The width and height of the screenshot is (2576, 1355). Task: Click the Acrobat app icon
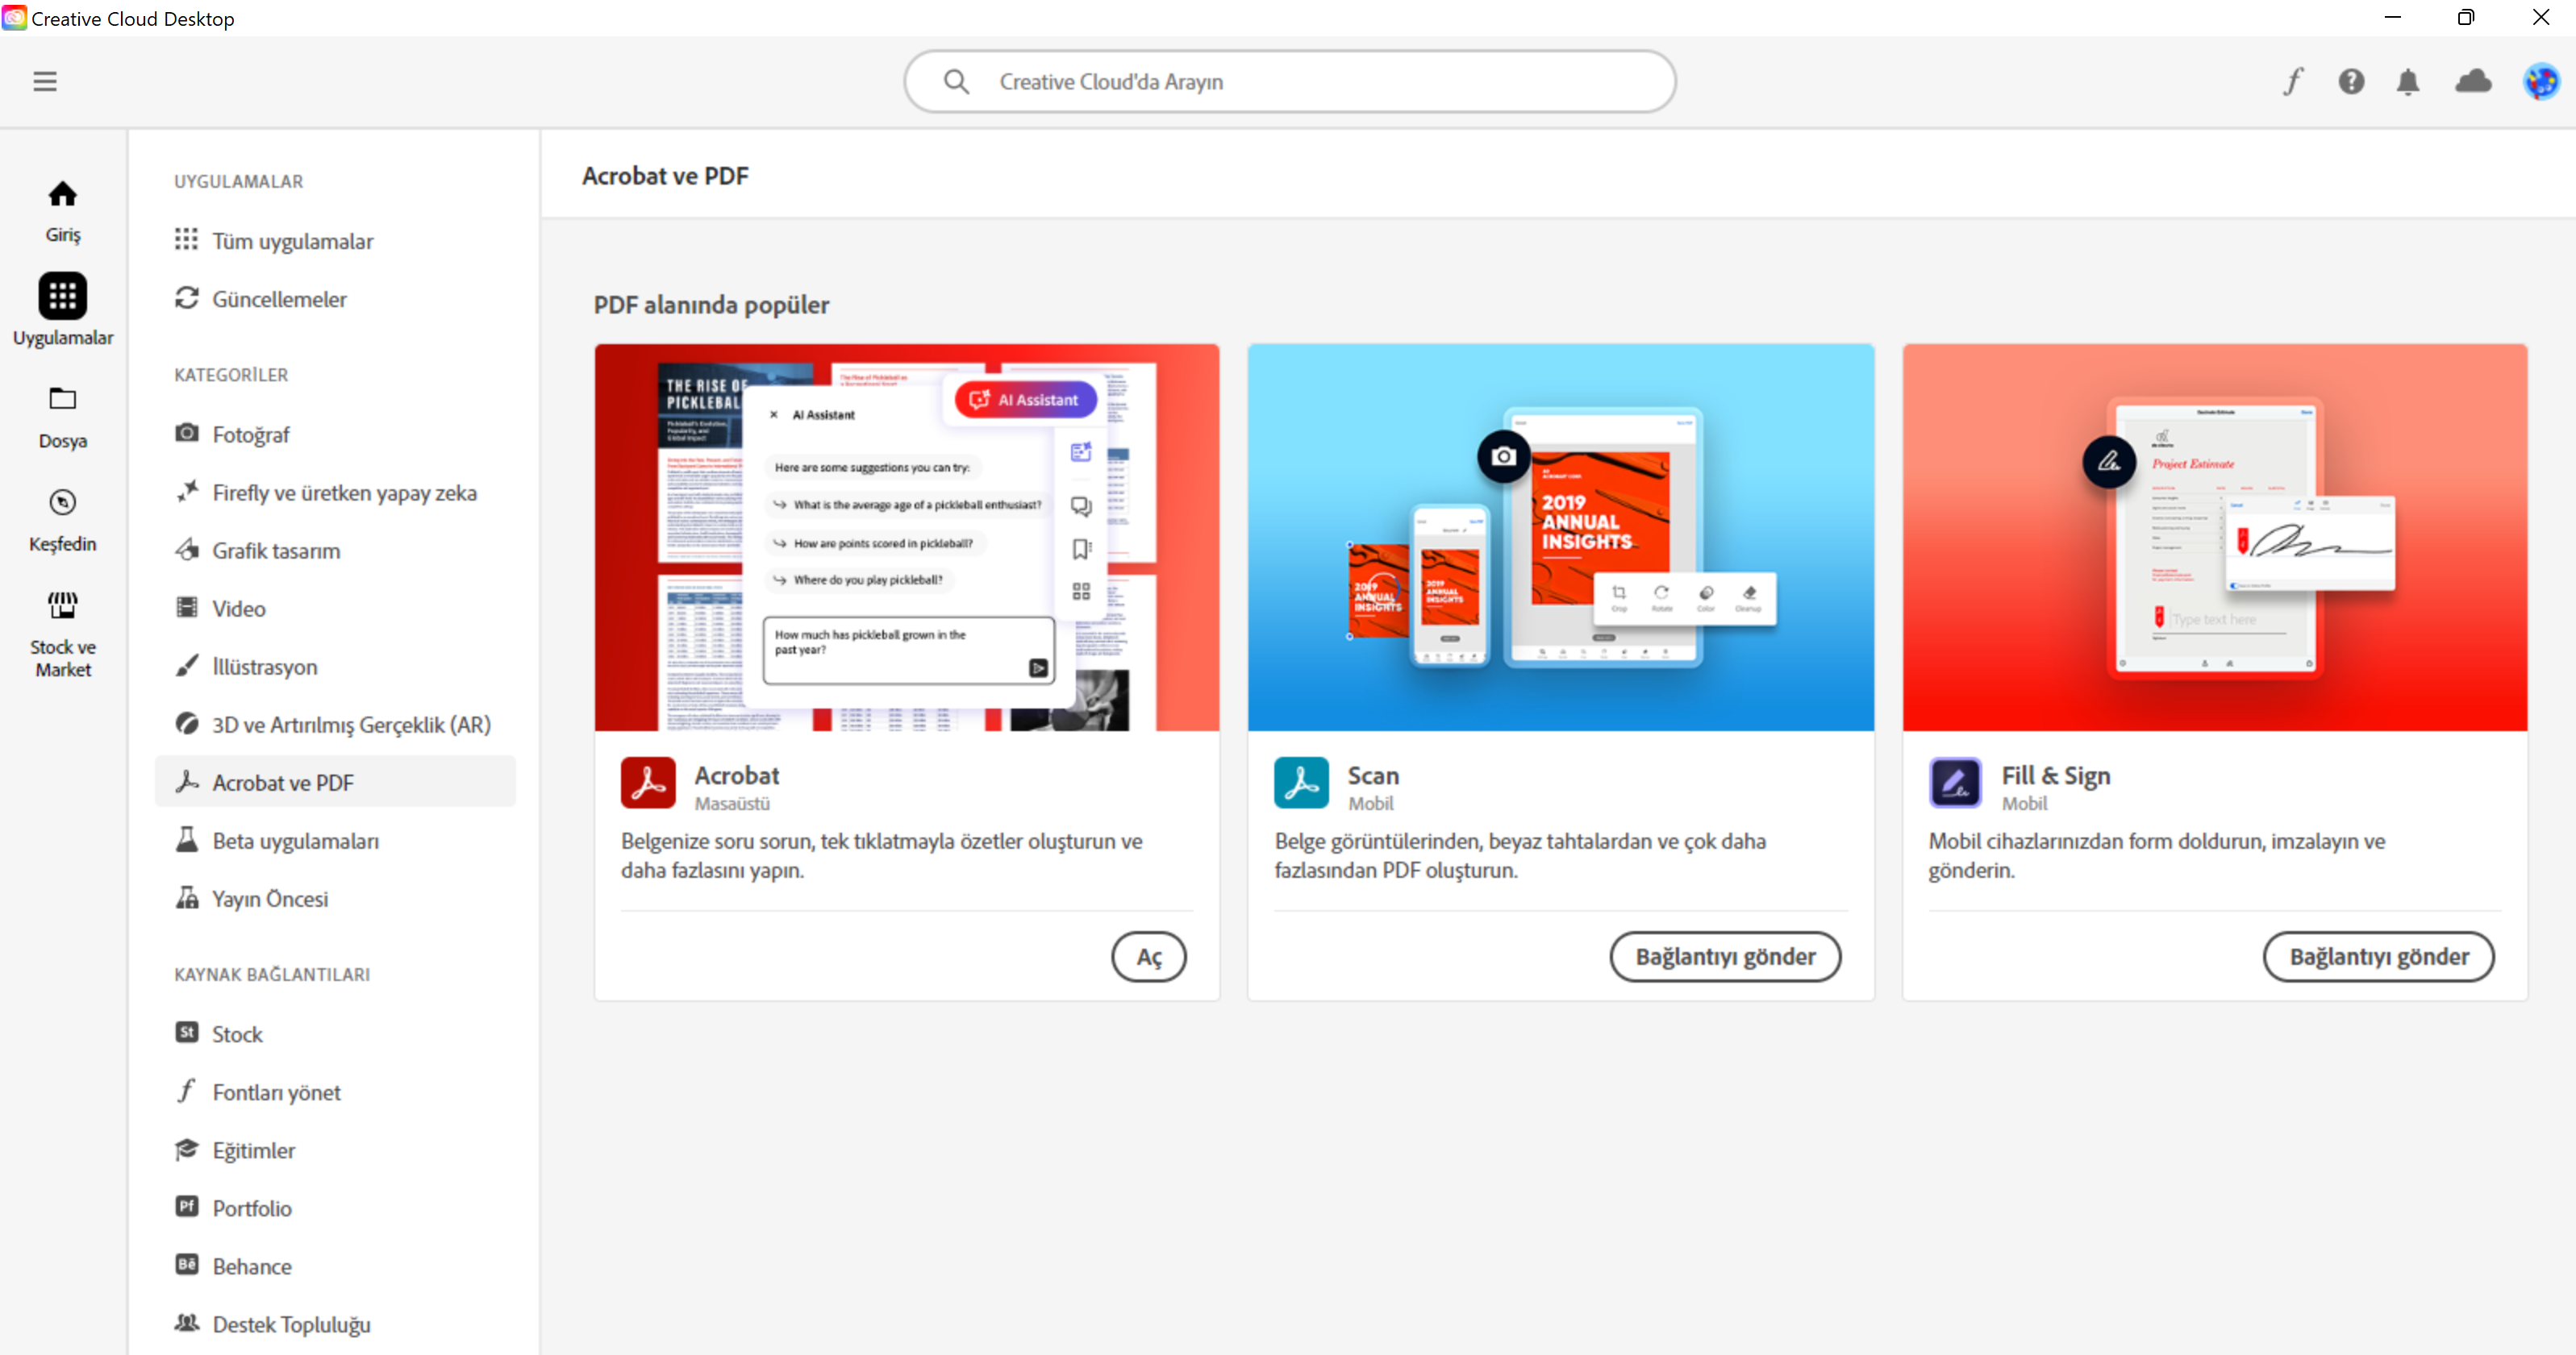point(648,783)
